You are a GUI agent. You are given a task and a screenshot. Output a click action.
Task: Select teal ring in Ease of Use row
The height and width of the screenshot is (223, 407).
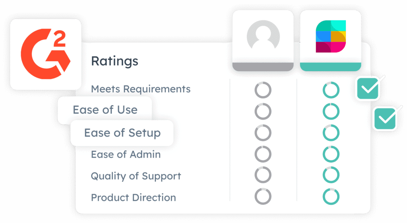pos(331,111)
